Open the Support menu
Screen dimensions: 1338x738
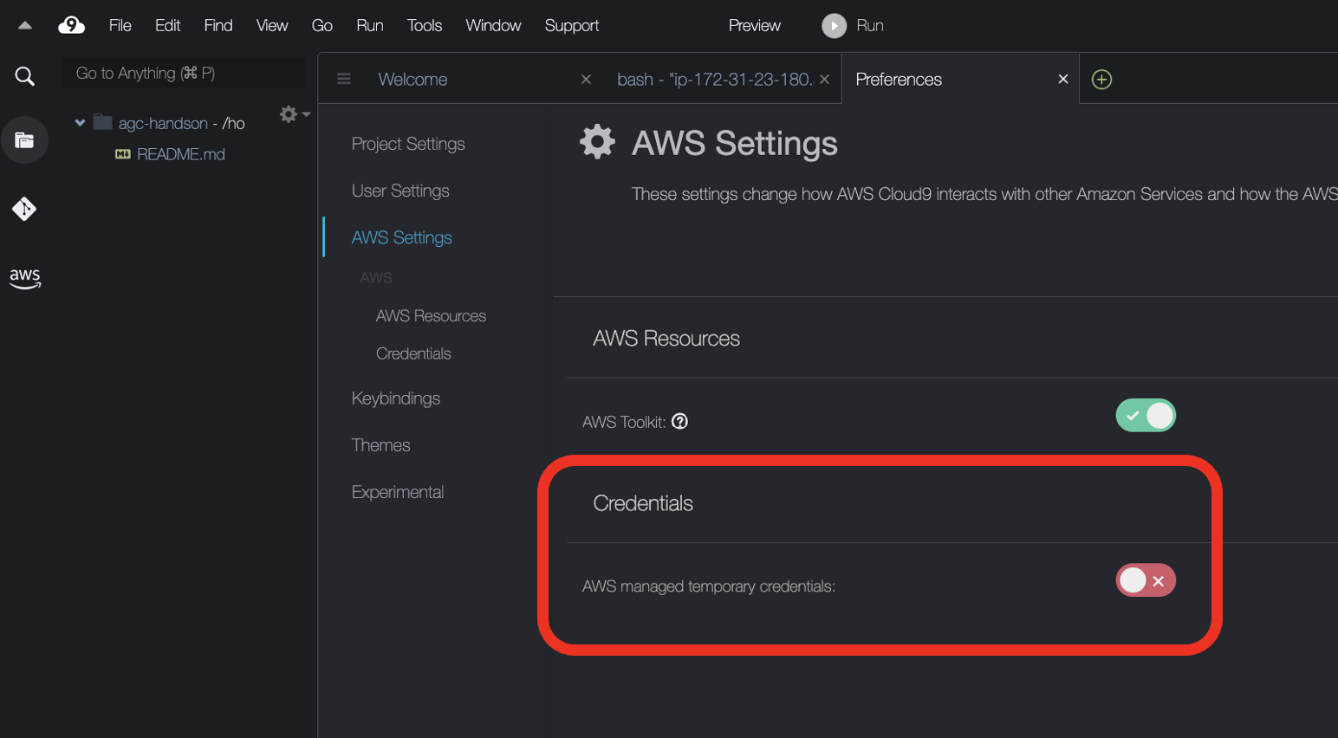coord(572,26)
